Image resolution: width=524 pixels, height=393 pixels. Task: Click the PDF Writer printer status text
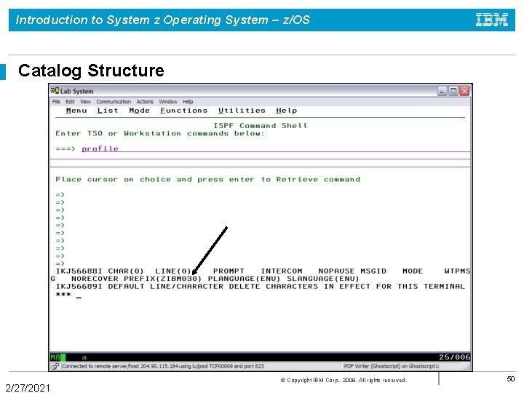(392, 366)
